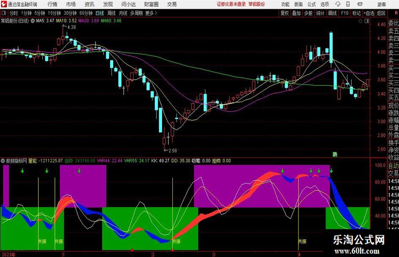Click the 画线 drawing button
The width and height of the screenshot is (399, 257).
332,13
